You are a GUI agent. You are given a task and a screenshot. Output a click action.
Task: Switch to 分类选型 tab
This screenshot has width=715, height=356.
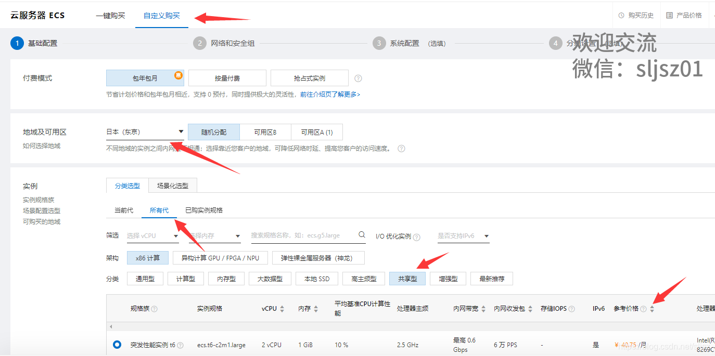pyautogui.click(x=127, y=186)
